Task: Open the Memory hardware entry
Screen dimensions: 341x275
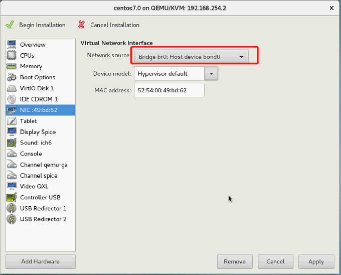Action: (x=41, y=66)
